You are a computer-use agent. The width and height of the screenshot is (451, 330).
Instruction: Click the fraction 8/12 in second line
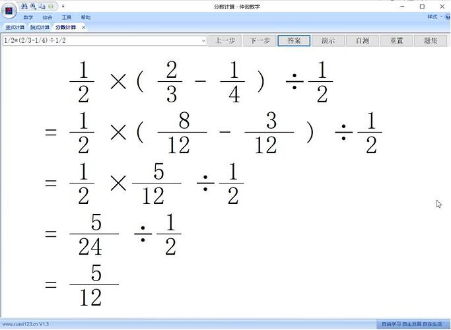point(182,132)
